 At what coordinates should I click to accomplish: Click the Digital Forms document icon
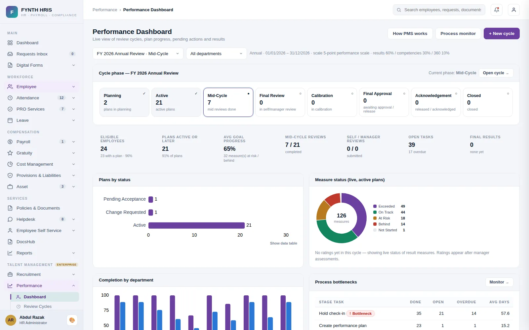click(x=10, y=65)
